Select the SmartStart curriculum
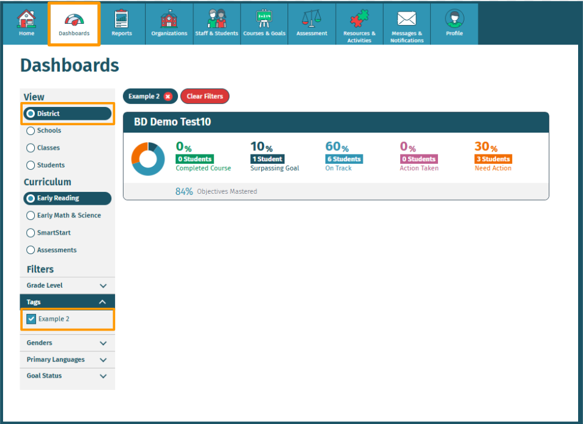This screenshot has height=424, width=583. coord(48,233)
